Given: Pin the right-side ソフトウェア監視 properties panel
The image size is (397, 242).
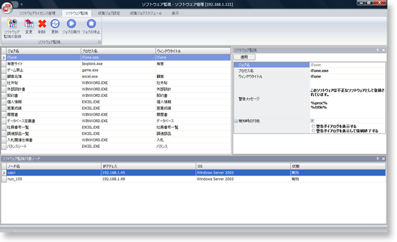Looking at the screenshot, I should pos(378,50).
